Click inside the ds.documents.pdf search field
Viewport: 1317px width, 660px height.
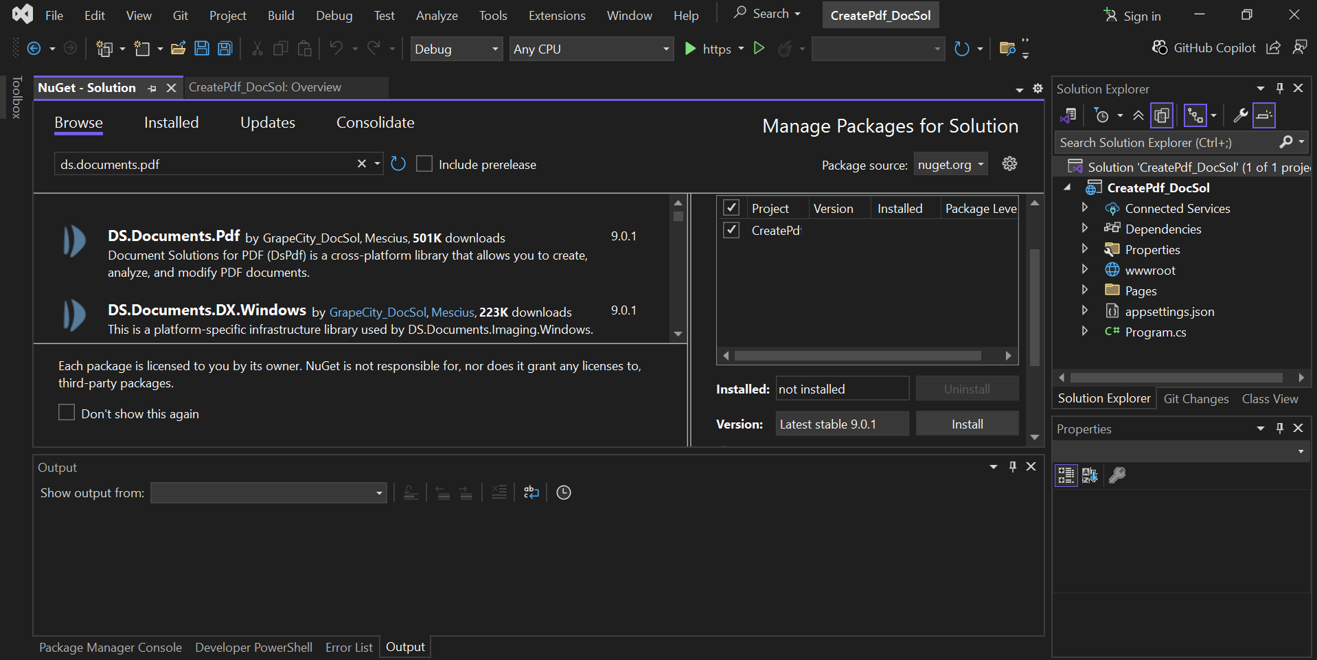click(x=206, y=163)
